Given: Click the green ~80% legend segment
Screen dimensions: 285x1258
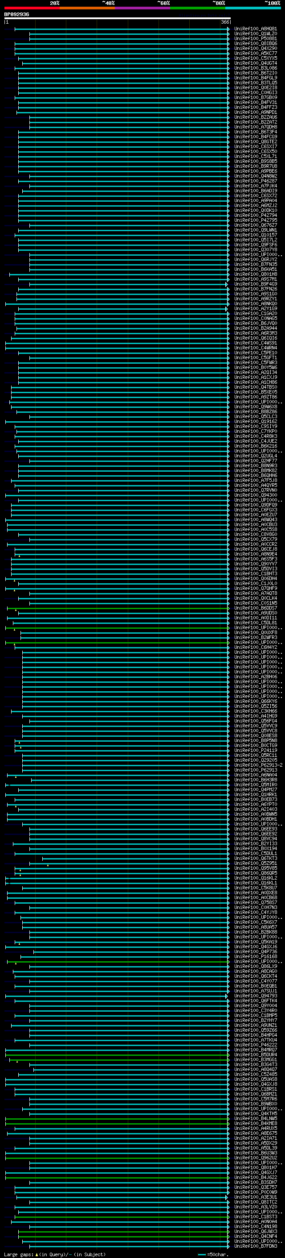Looking at the screenshot, I should coord(198,8).
